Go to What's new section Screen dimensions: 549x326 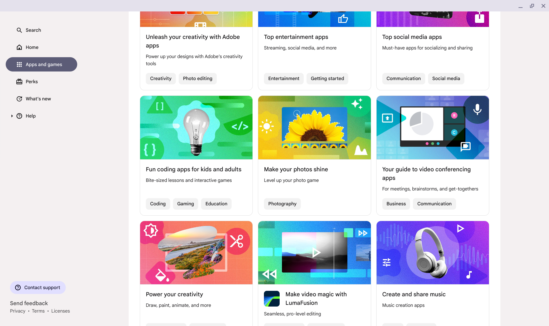38,99
